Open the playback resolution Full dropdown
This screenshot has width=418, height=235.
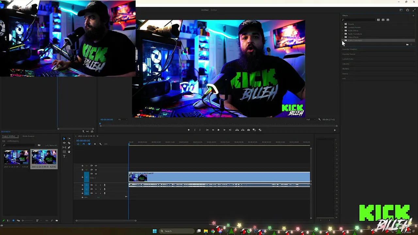311,119
